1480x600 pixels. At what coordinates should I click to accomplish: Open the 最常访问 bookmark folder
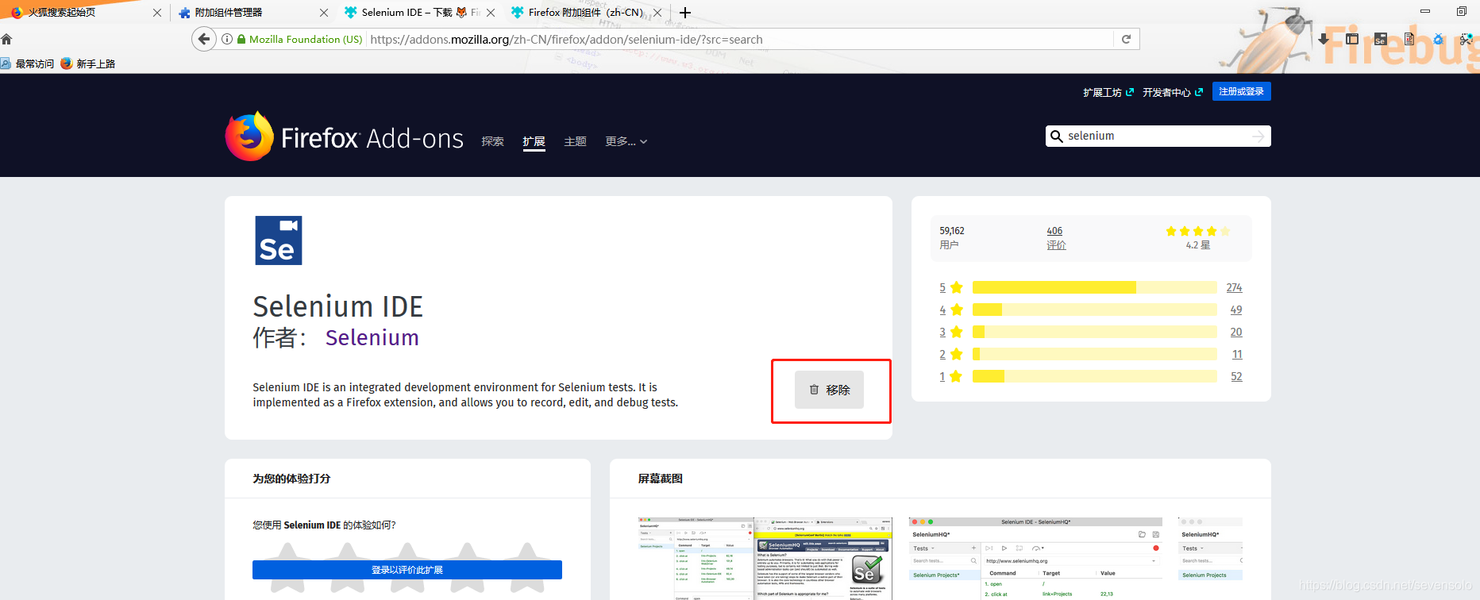point(28,63)
